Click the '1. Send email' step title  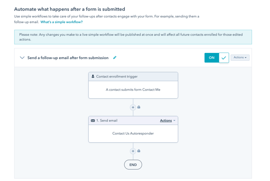point(107,121)
